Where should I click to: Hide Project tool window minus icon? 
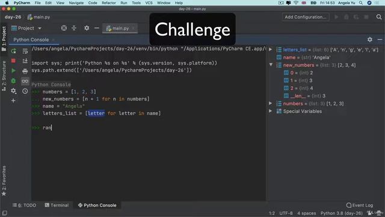coord(97,28)
